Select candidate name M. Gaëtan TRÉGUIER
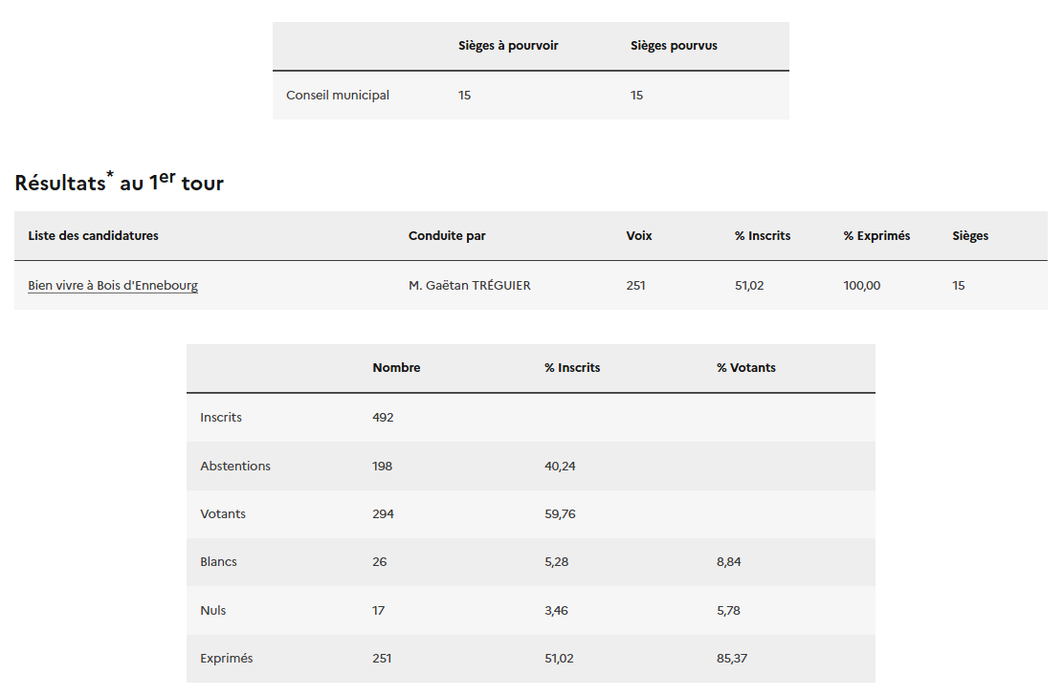The width and height of the screenshot is (1064, 696). pyautogui.click(x=469, y=286)
